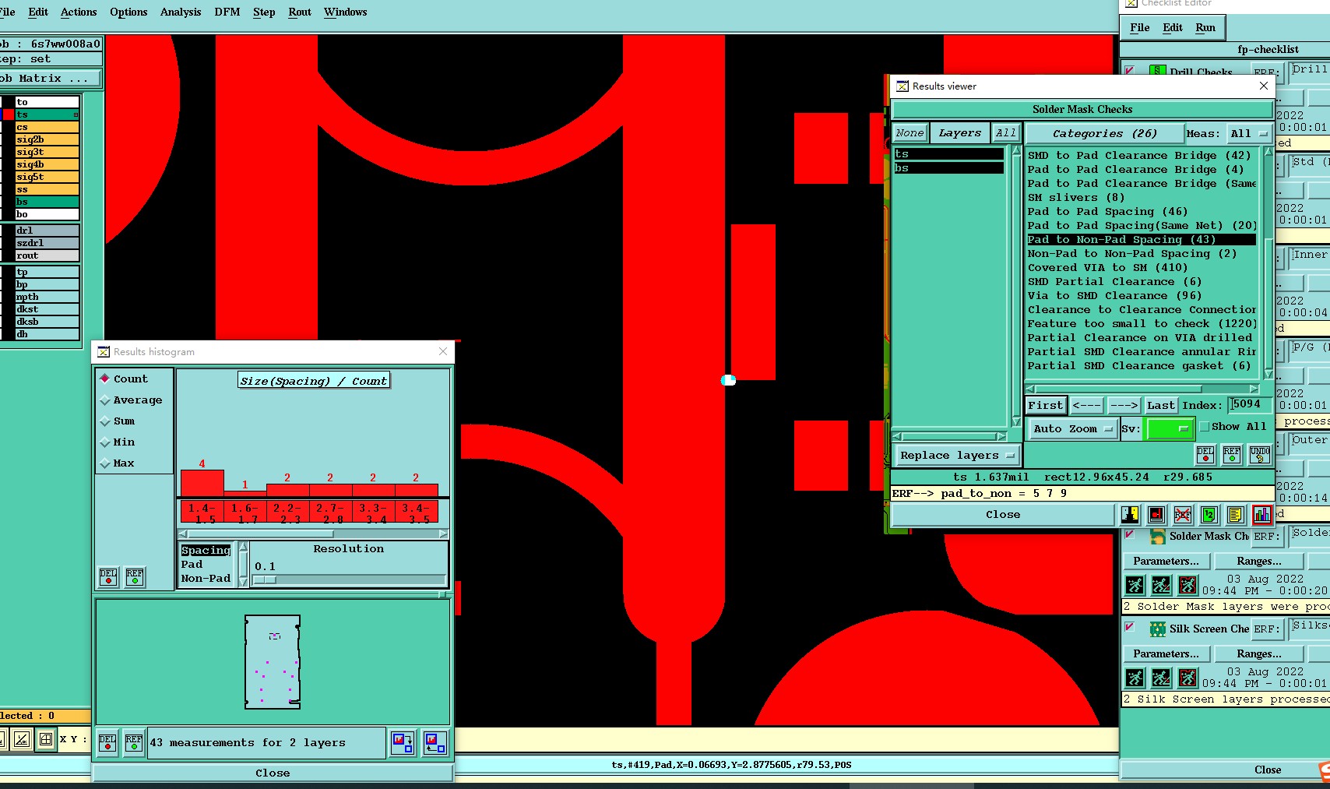Screen dimensions: 1330x789
Task: Open the Rout menu
Action: click(300, 12)
